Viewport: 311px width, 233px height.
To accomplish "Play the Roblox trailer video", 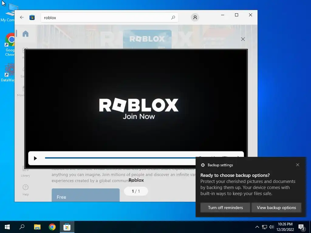I will click(x=35, y=158).
